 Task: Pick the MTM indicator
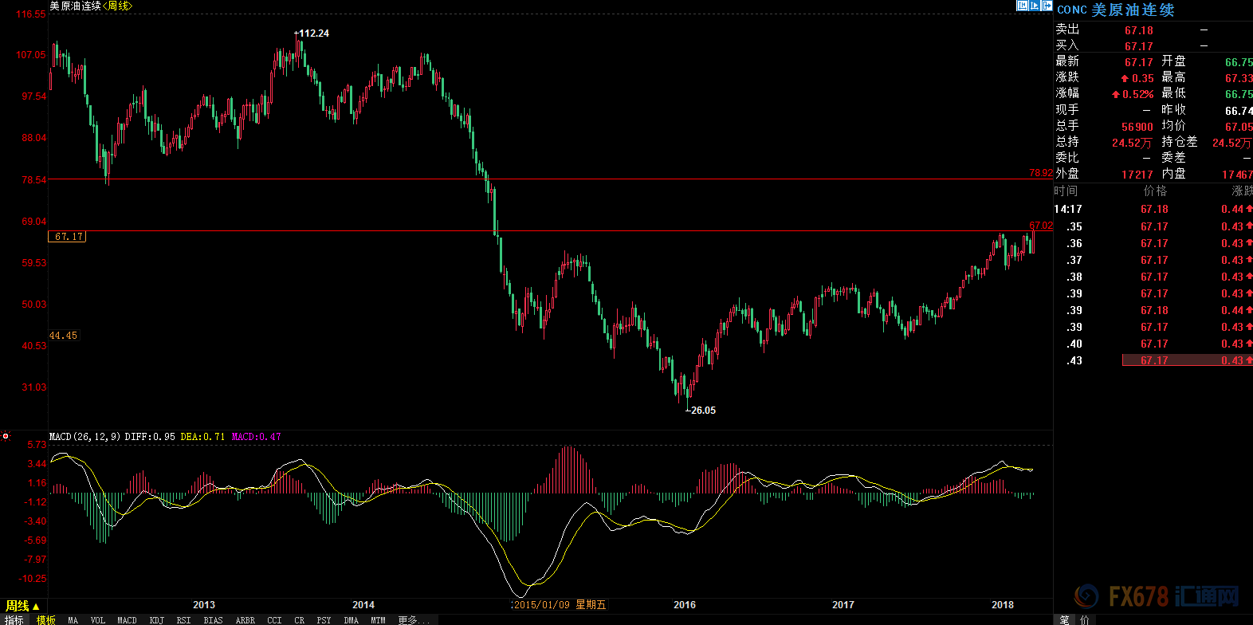tap(378, 620)
